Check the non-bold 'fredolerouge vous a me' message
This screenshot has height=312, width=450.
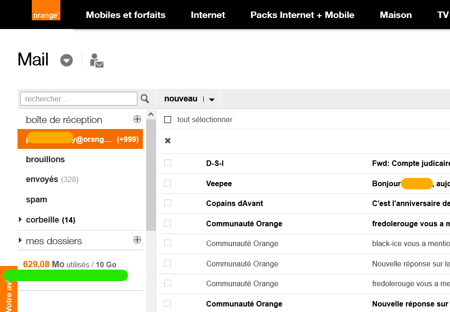[x=168, y=283]
